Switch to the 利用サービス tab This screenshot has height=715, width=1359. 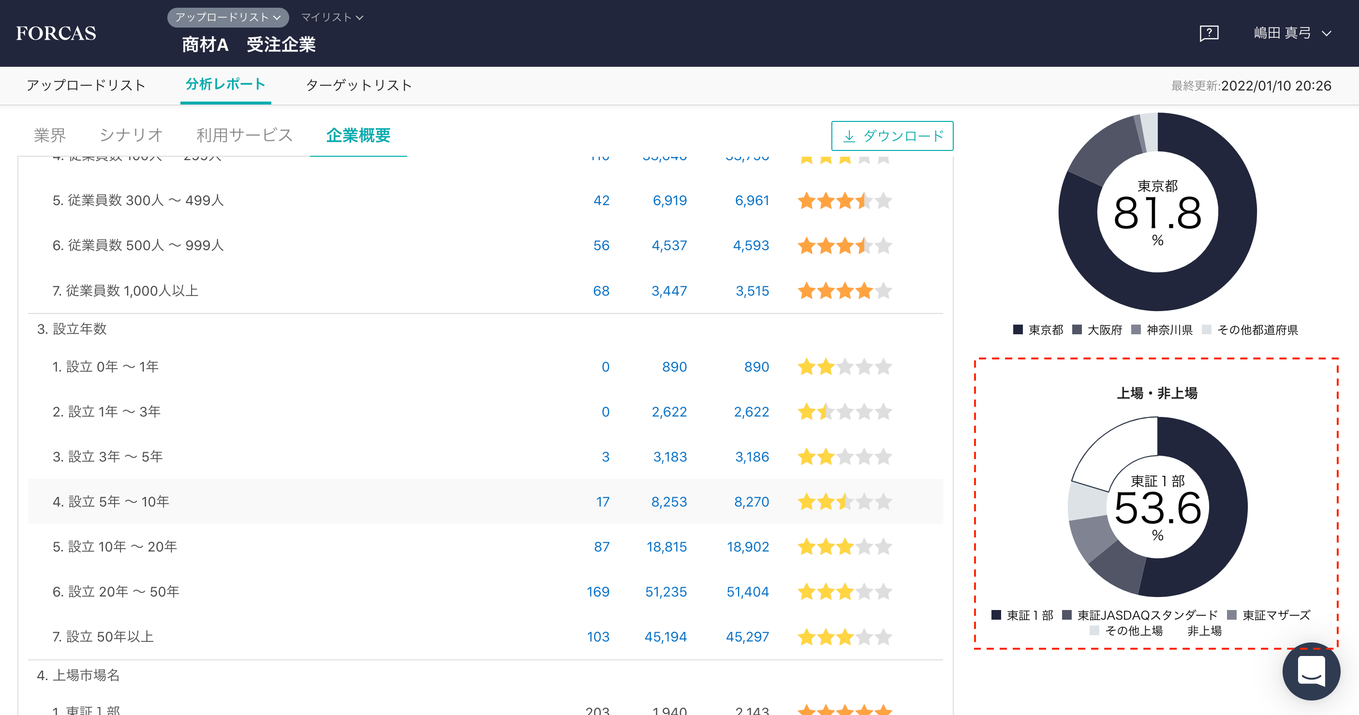tap(244, 135)
